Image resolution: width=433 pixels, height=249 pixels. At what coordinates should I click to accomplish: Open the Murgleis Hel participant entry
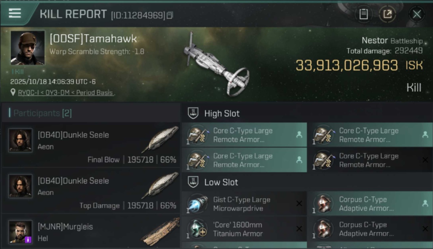(x=91, y=232)
